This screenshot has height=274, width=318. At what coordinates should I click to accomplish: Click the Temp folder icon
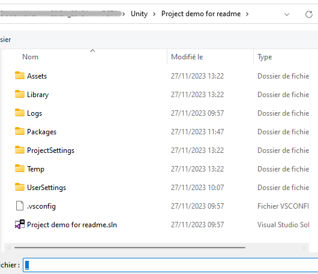pyautogui.click(x=20, y=168)
